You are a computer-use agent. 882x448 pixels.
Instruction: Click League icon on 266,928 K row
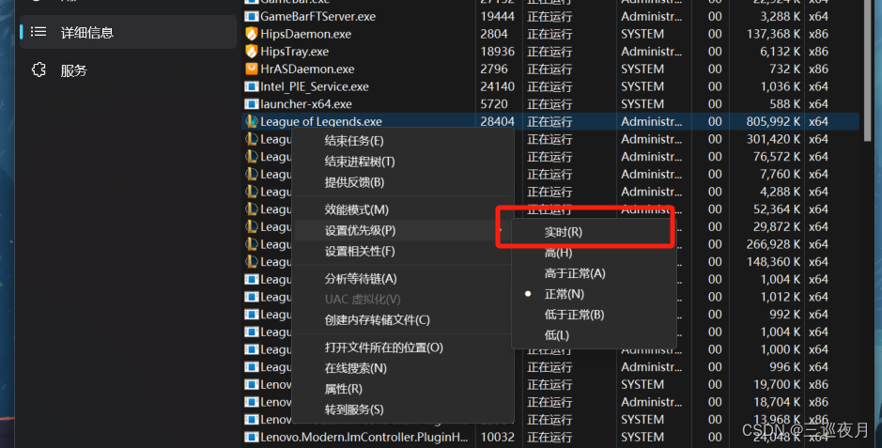tap(252, 244)
